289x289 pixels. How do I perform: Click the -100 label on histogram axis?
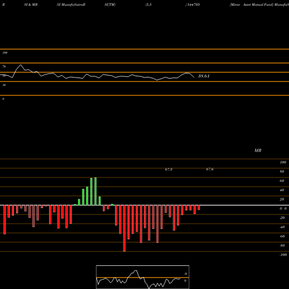click(x=283, y=255)
